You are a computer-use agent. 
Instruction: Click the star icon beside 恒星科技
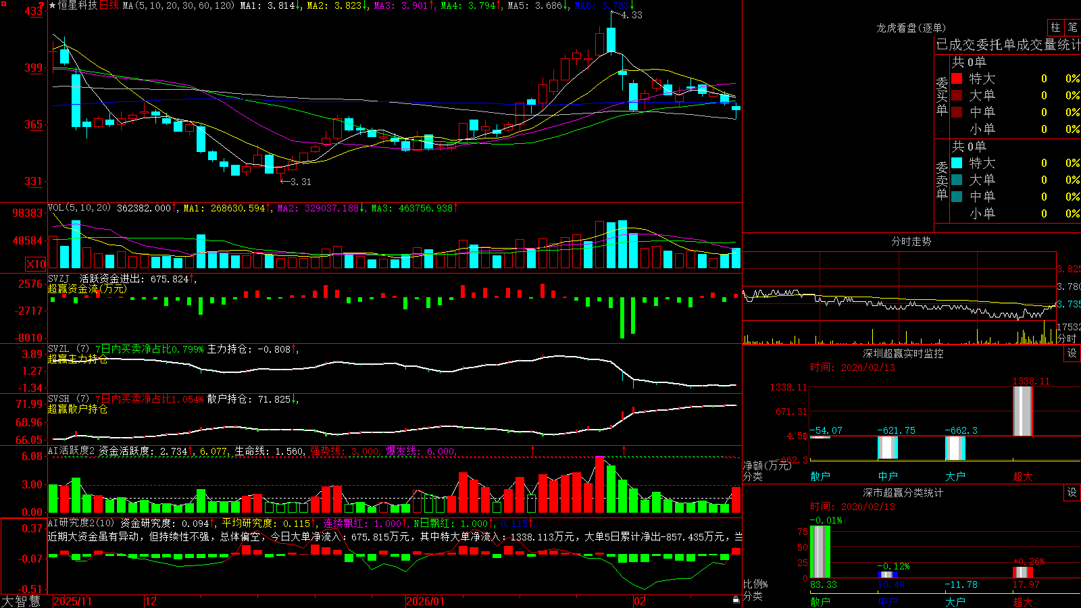tap(52, 5)
